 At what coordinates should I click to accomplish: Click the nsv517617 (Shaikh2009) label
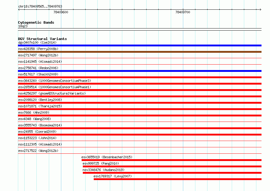(x=38, y=74)
